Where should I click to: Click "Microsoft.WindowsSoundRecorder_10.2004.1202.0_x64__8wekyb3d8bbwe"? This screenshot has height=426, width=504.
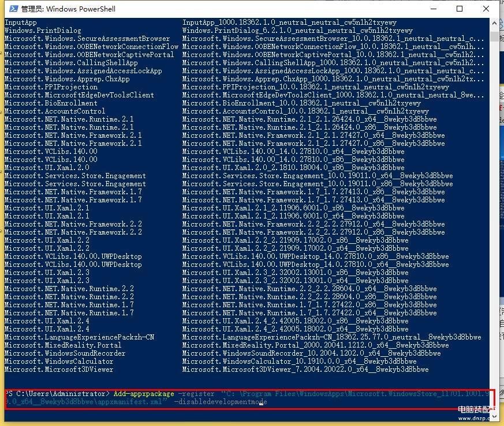click(x=312, y=353)
